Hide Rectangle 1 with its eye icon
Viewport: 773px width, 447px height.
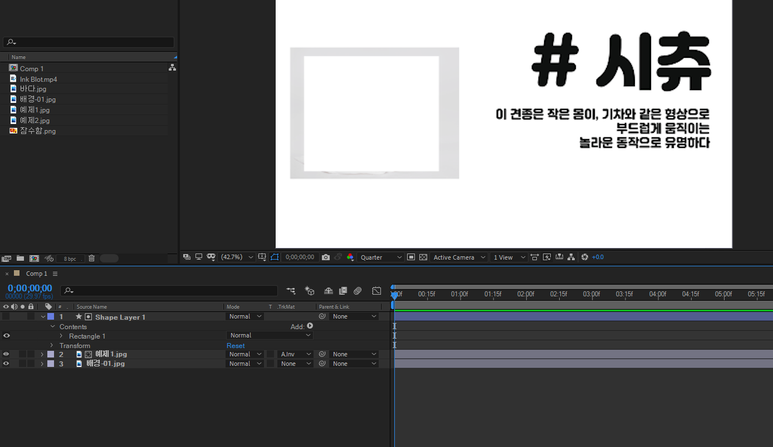(x=6, y=336)
